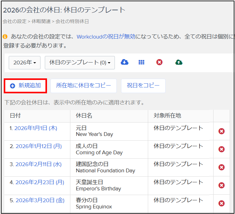Remove the 成人の日 holiday entry
The width and height of the screenshot is (235, 214).
pos(222,149)
